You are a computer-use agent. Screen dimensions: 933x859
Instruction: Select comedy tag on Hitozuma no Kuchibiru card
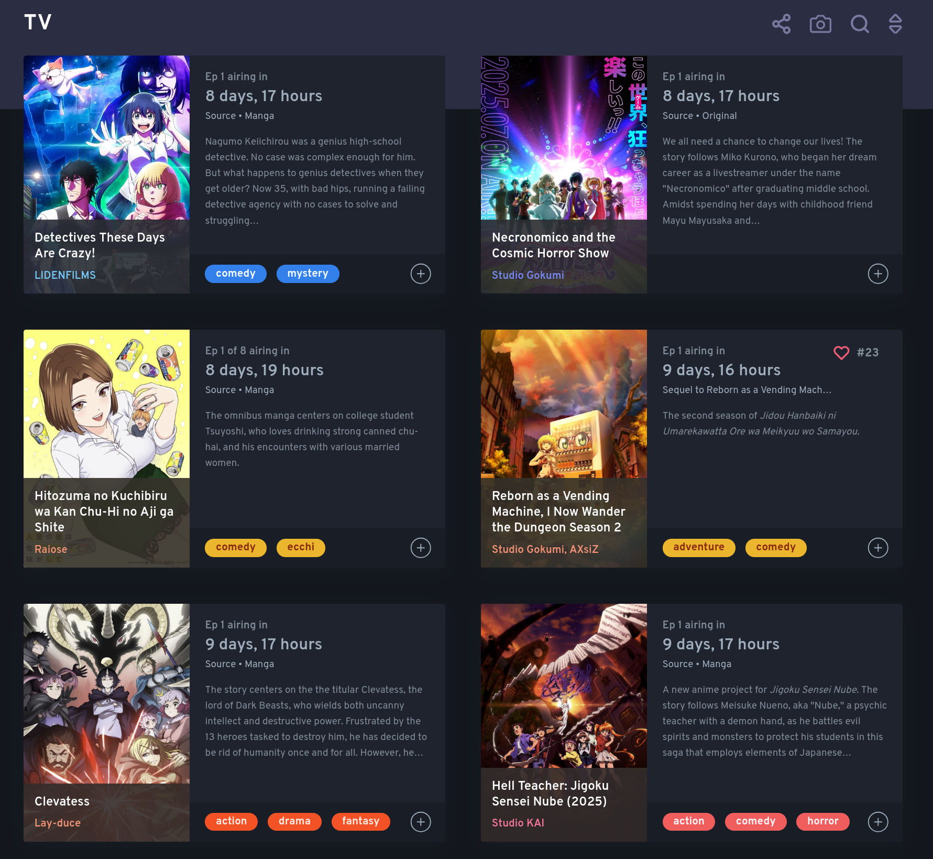236,548
